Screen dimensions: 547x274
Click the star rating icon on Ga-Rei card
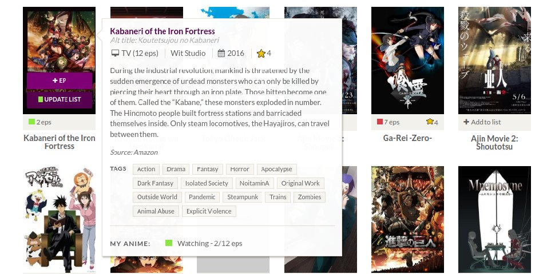click(430, 122)
